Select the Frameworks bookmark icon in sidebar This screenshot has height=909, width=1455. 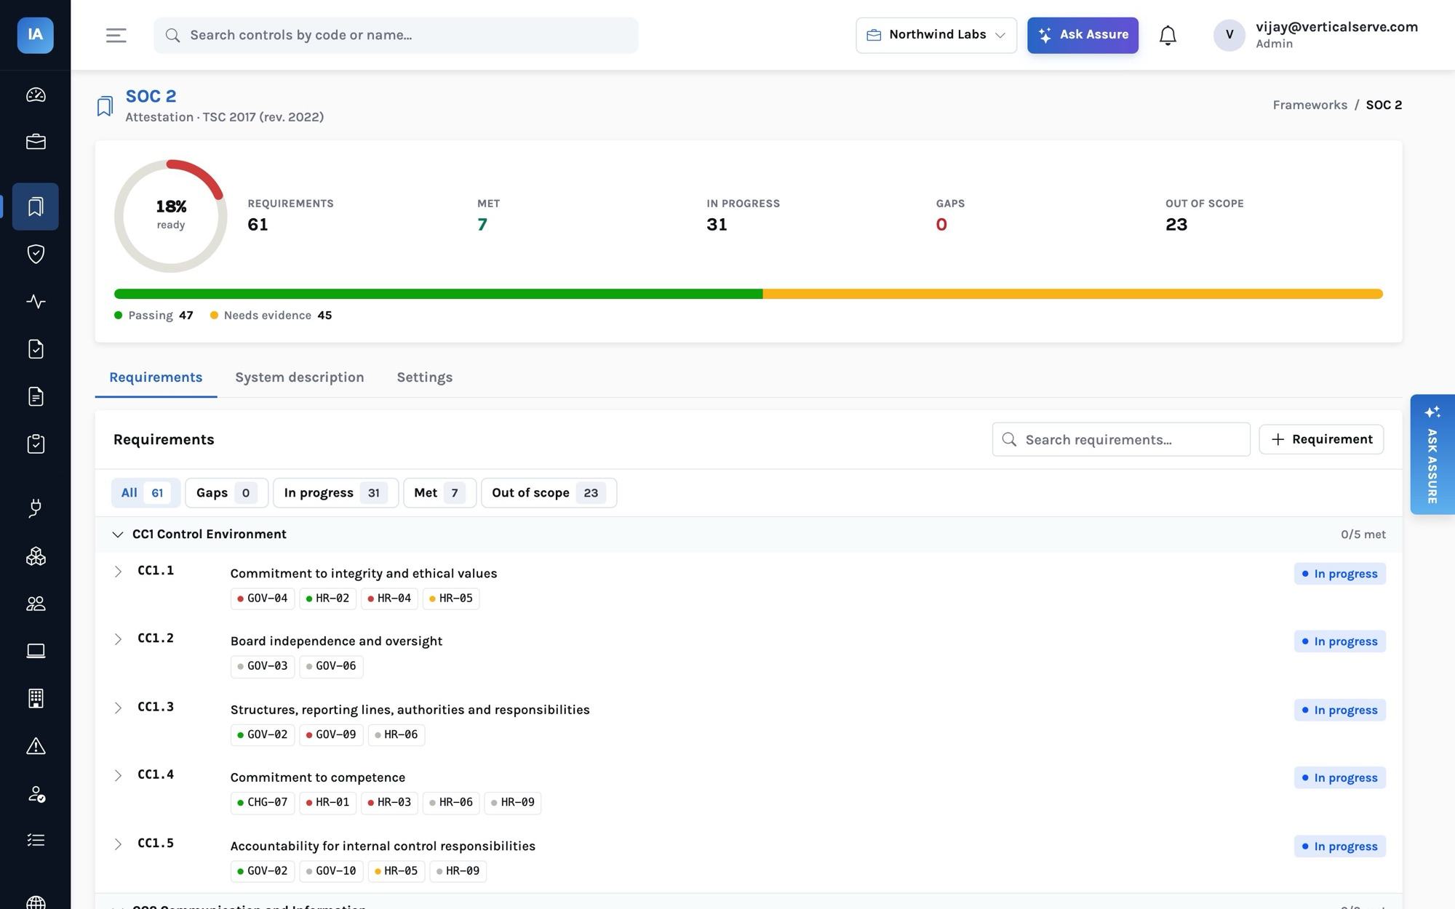click(36, 207)
